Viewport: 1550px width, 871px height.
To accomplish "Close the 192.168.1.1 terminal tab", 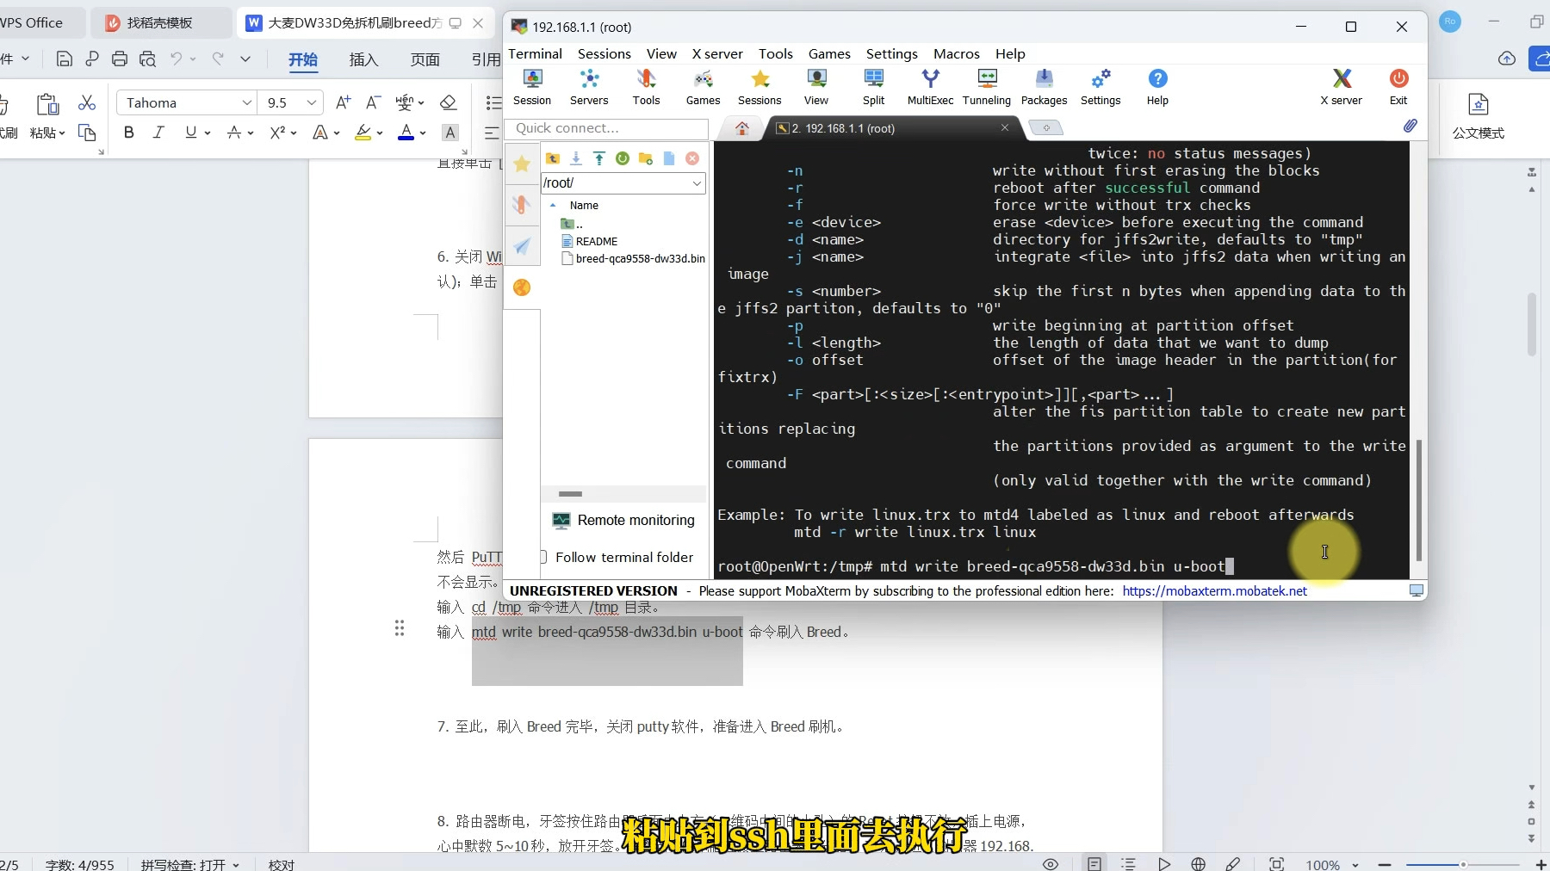I will (x=1004, y=127).
